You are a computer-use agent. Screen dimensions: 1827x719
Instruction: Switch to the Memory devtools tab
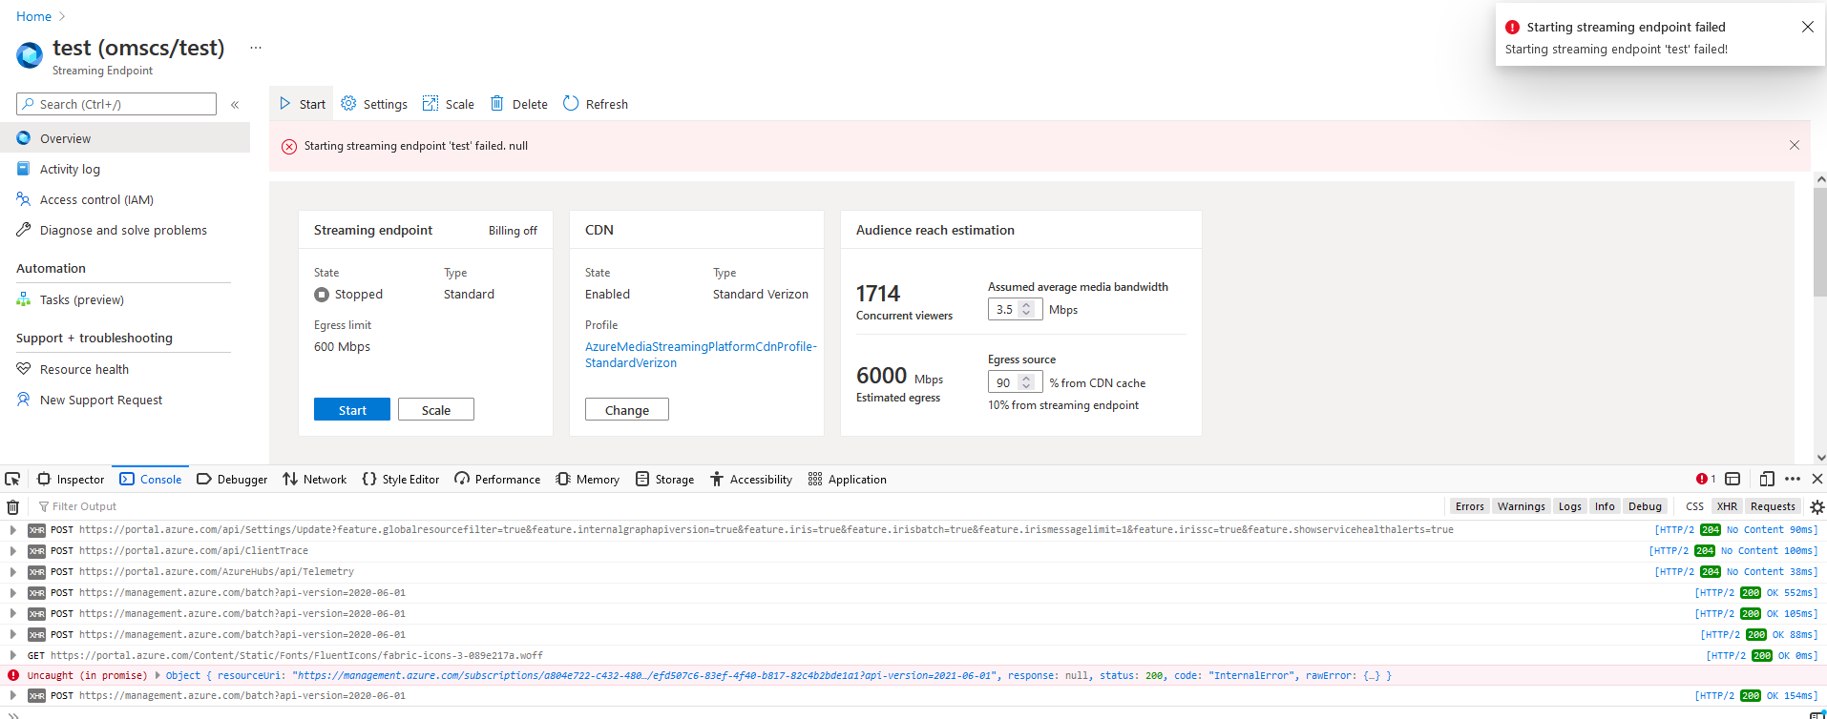click(588, 479)
